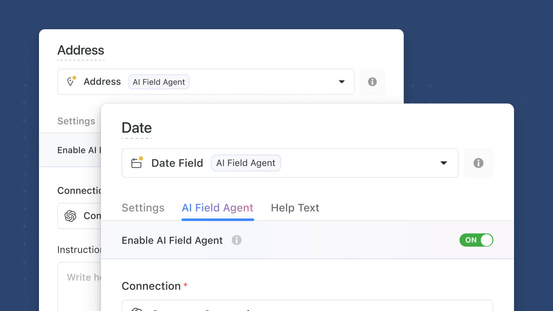Viewport: 553px width, 311px height.
Task: Select the AI Field Agent tab
Action: 218,208
